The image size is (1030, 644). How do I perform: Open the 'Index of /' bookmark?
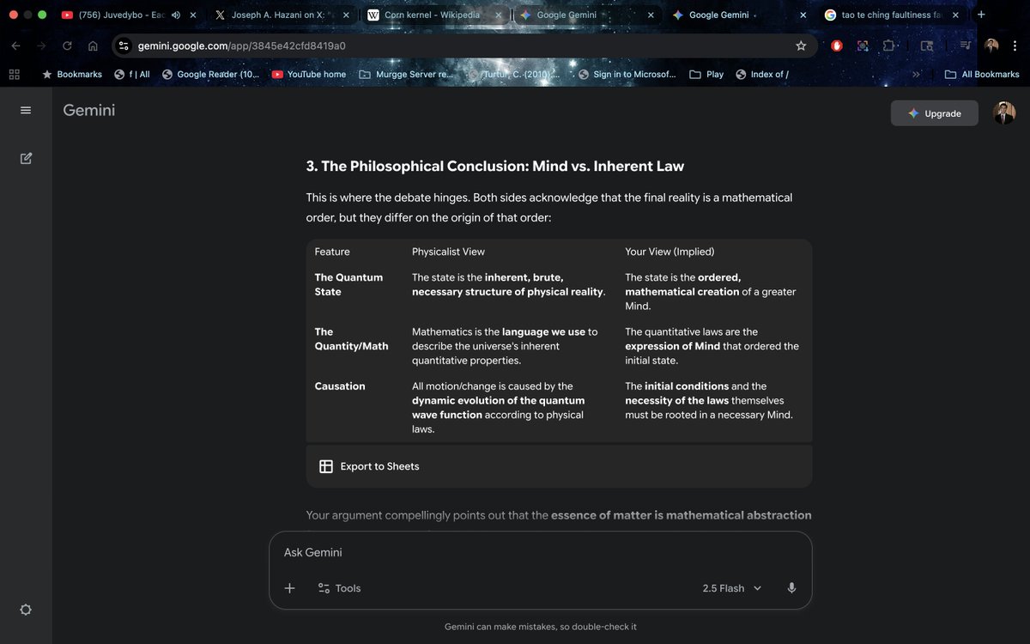point(762,75)
